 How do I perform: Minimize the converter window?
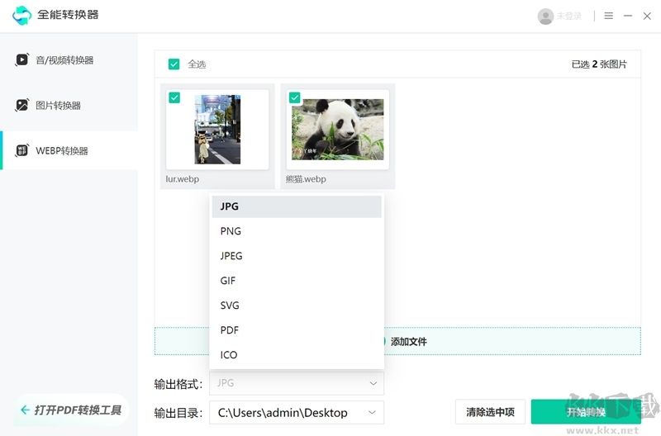[x=628, y=16]
